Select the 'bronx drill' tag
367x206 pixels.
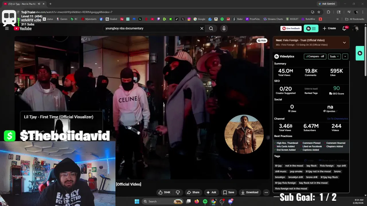[312, 177]
